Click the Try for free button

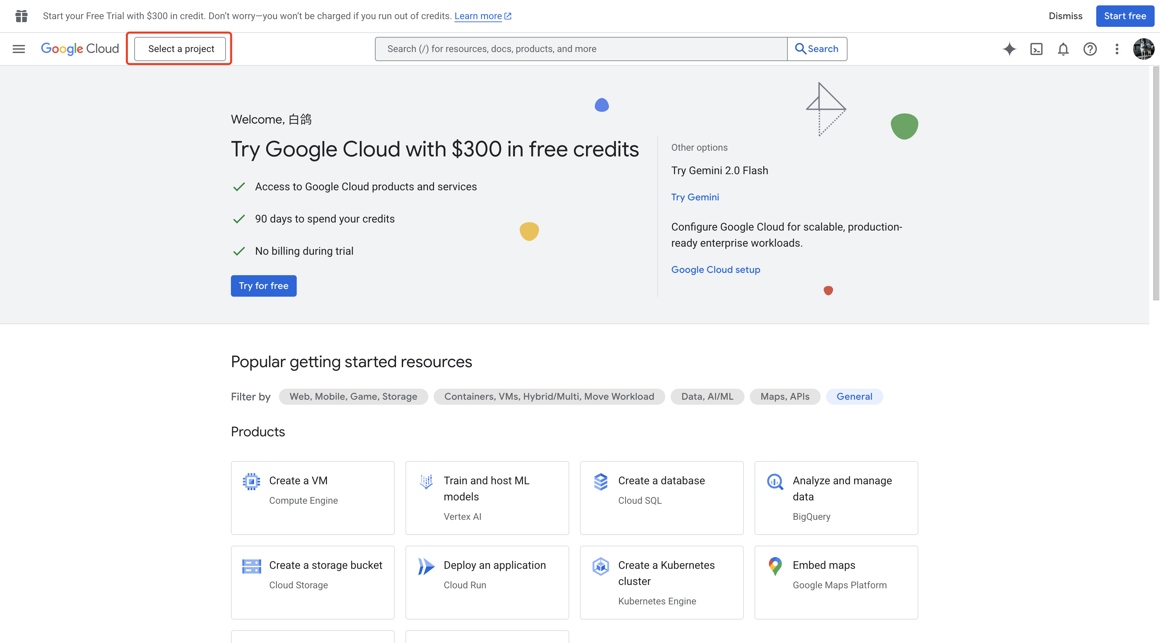pos(263,286)
